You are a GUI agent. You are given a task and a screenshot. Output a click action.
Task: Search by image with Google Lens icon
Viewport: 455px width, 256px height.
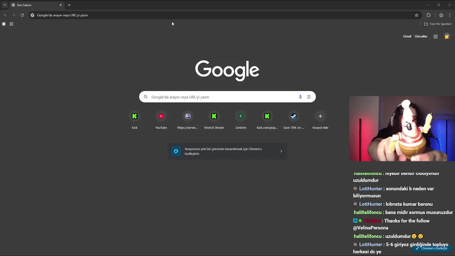coord(309,97)
